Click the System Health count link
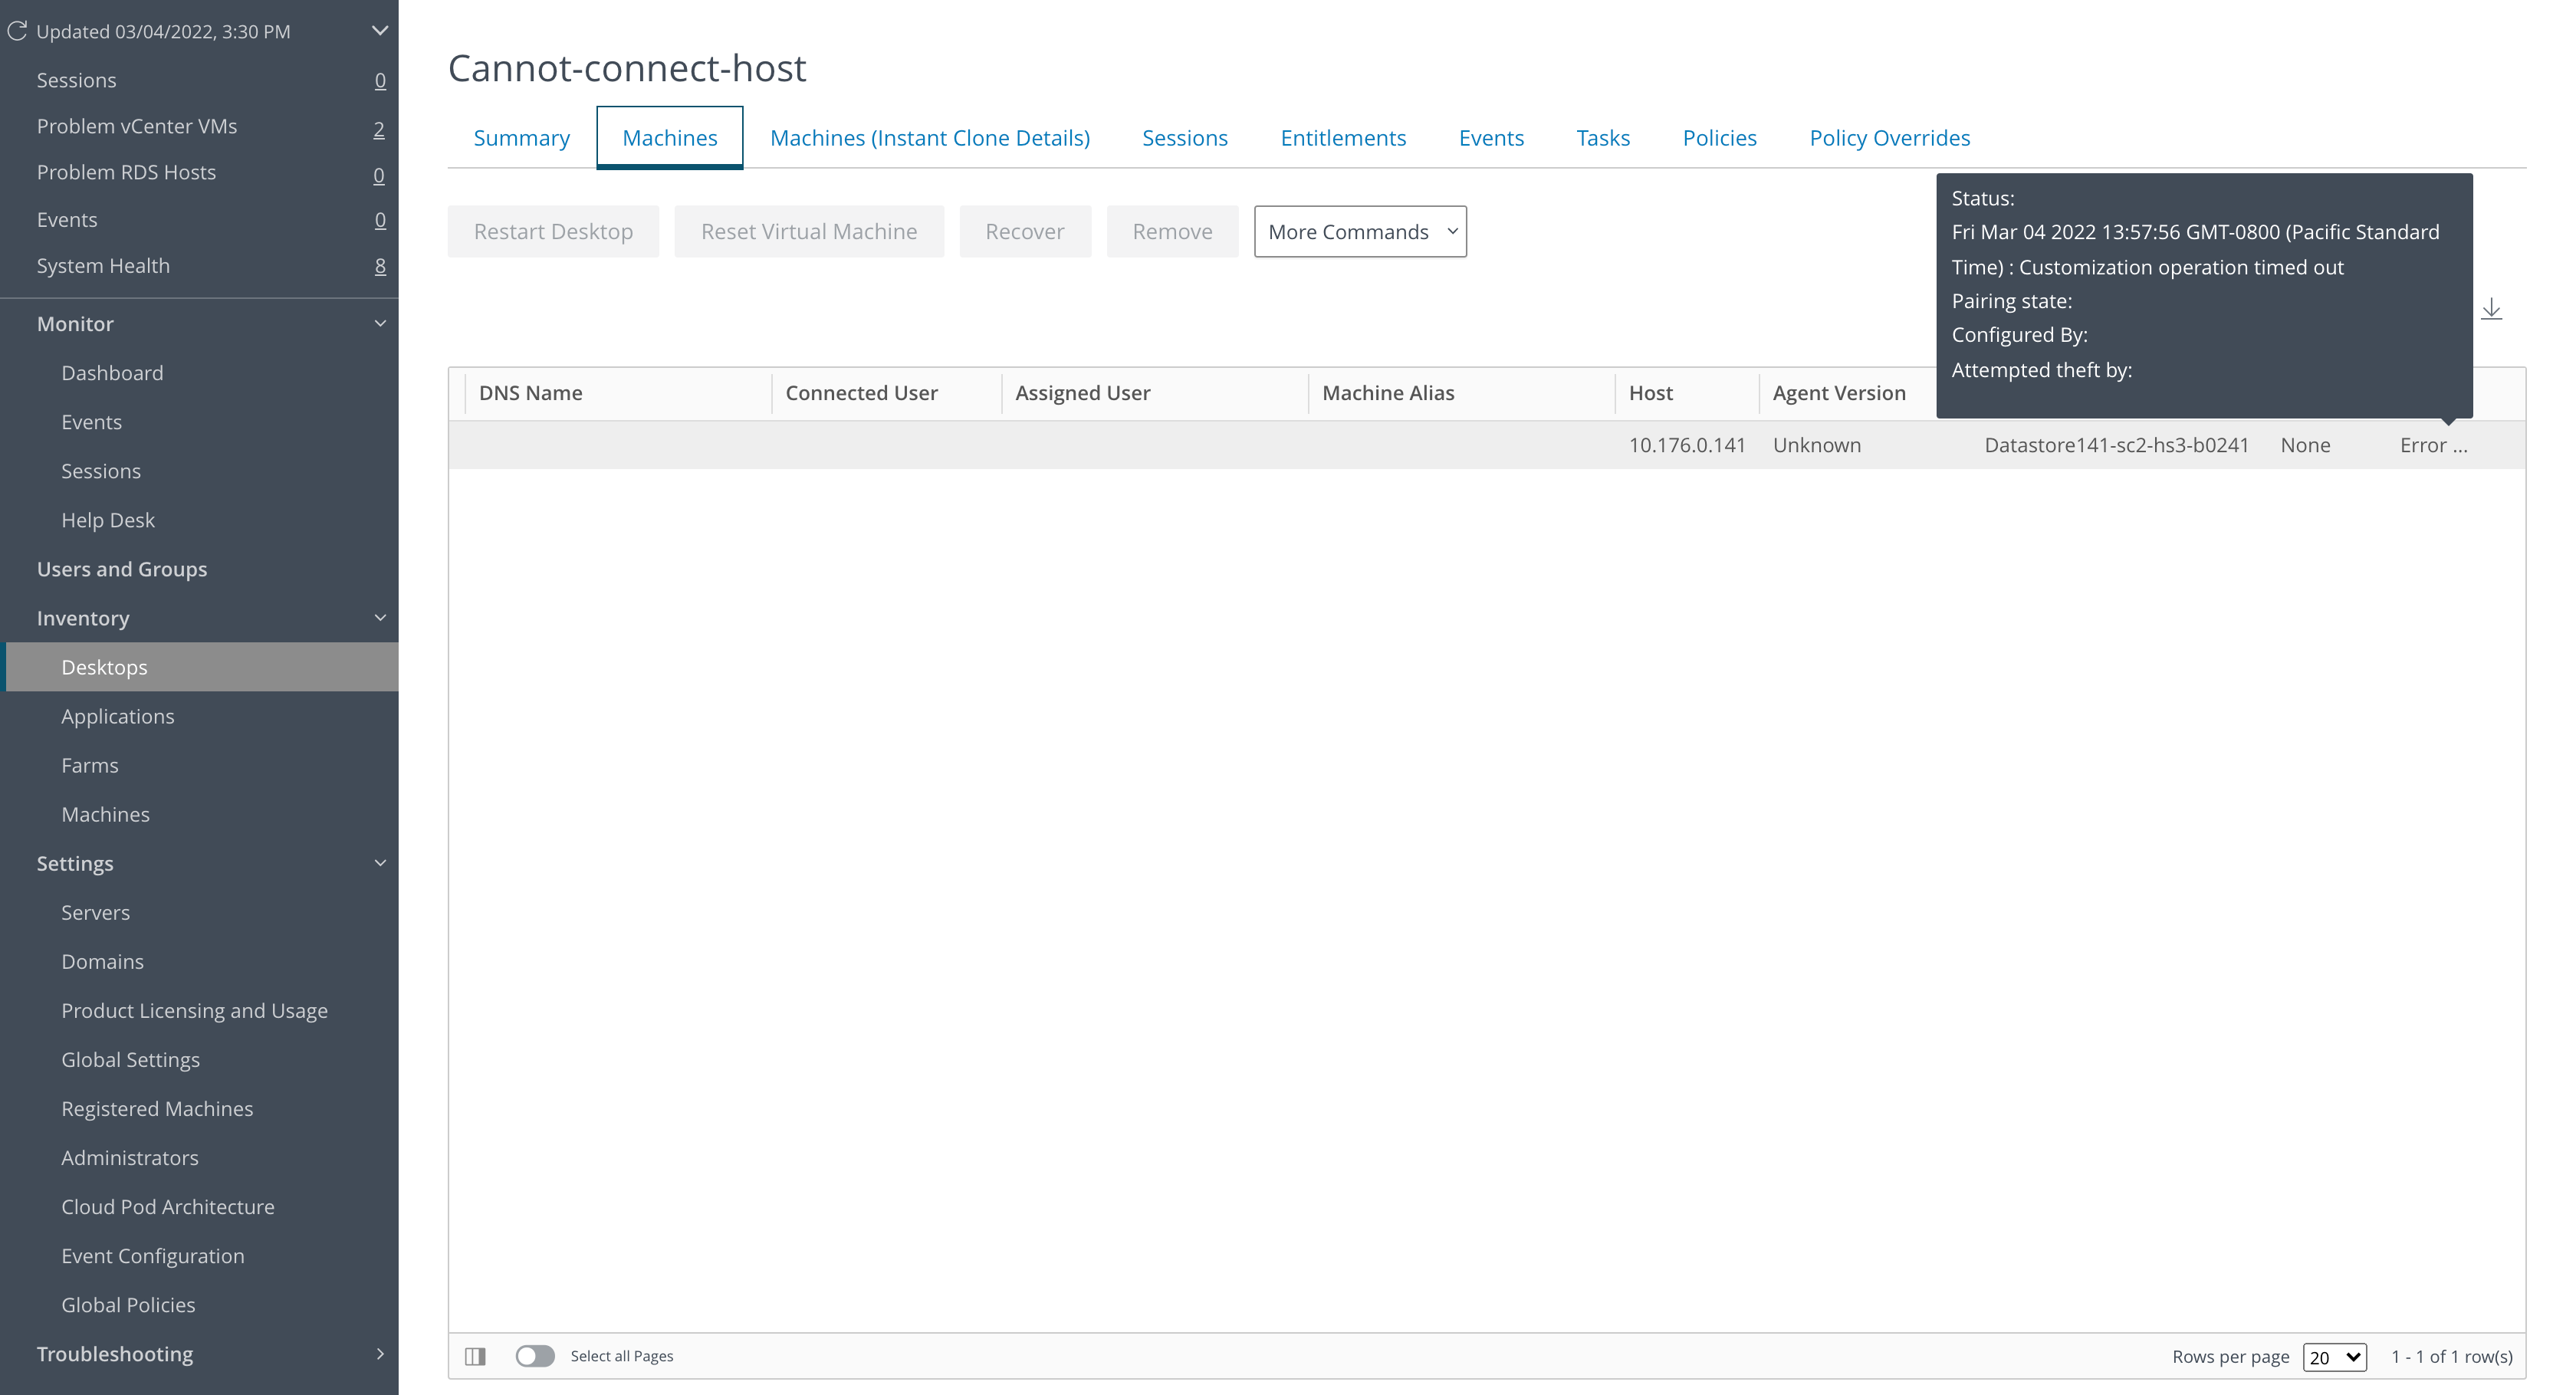Image resolution: width=2576 pixels, height=1395 pixels. coord(380,266)
